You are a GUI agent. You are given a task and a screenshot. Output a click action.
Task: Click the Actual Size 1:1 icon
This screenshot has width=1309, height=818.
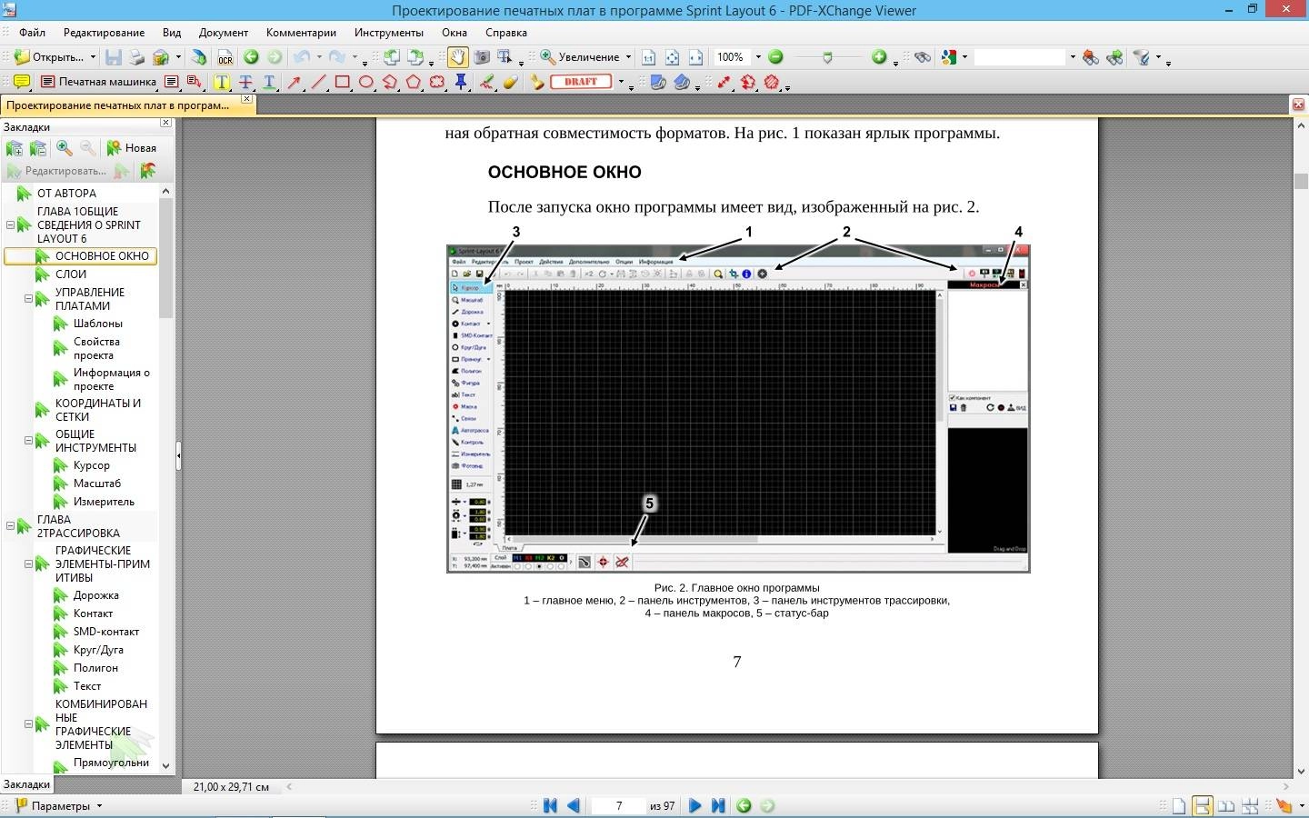(x=648, y=57)
